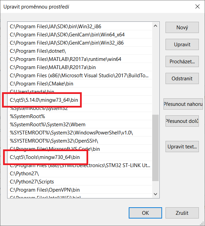Select the C:\Program Files\CMake\bin entry
The height and width of the screenshot is (226, 205).
[x=42, y=84]
